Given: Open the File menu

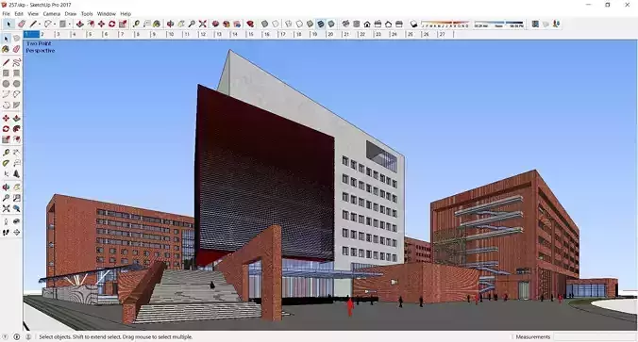Looking at the screenshot, I should [6, 14].
